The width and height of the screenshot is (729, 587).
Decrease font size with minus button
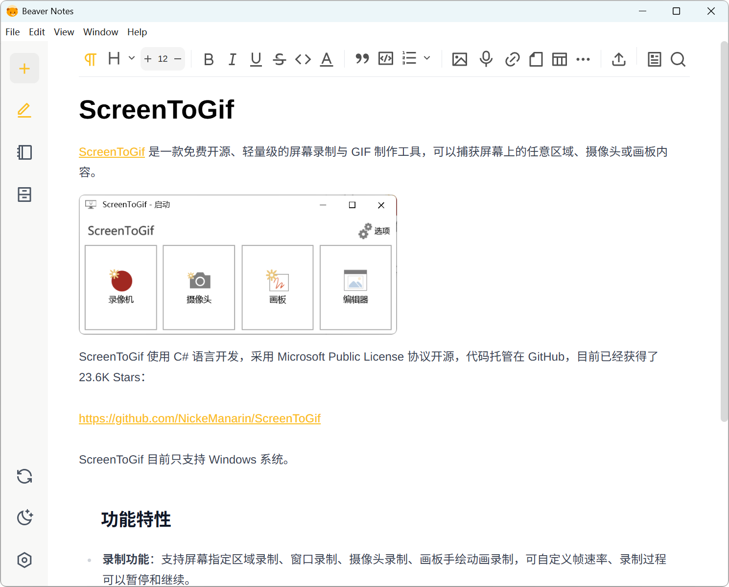pos(178,59)
